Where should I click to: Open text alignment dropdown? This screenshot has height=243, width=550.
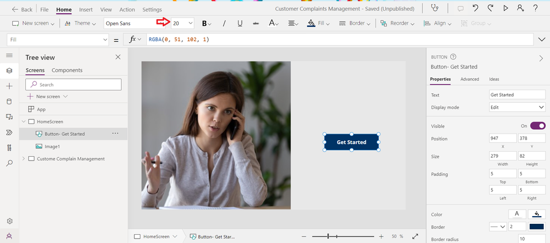[x=293, y=24]
